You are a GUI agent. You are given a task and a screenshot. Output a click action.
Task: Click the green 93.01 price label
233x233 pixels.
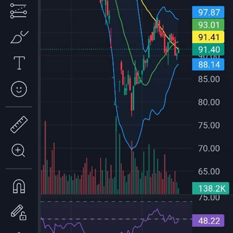coord(208,25)
